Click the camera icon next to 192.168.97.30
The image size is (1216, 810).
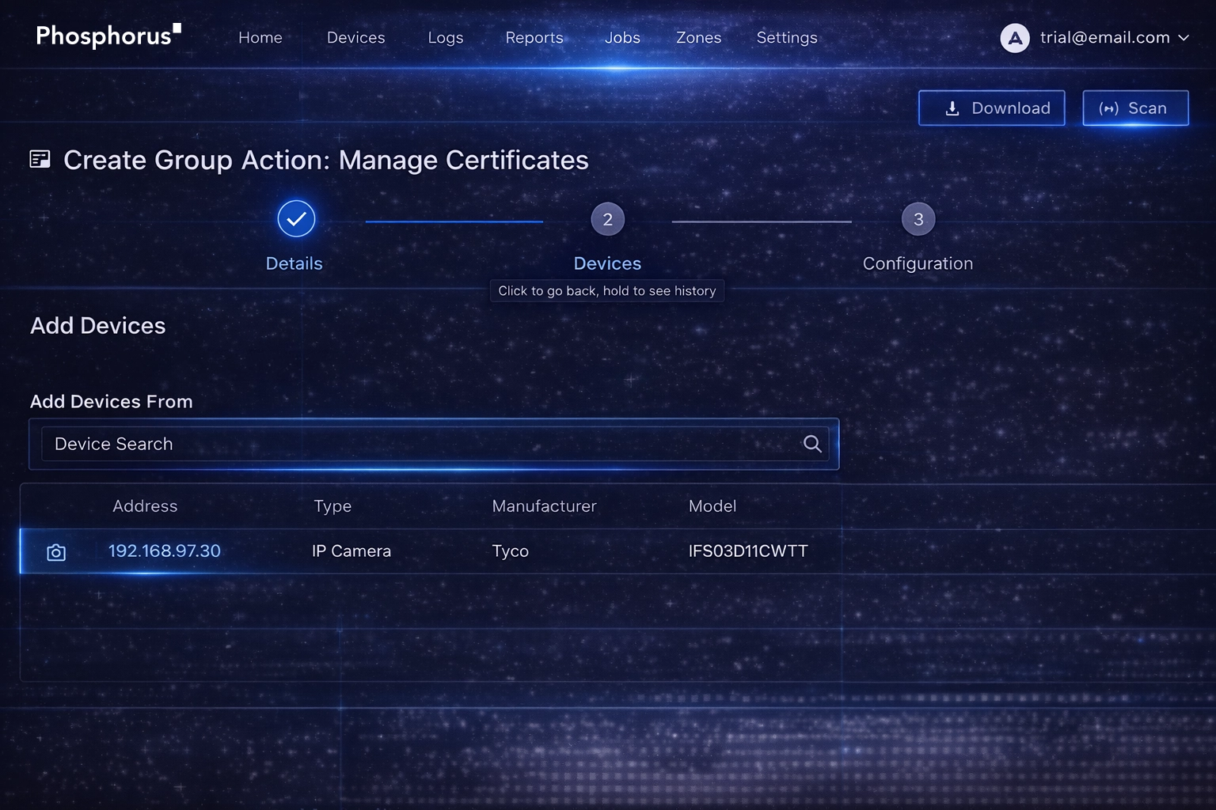point(56,551)
